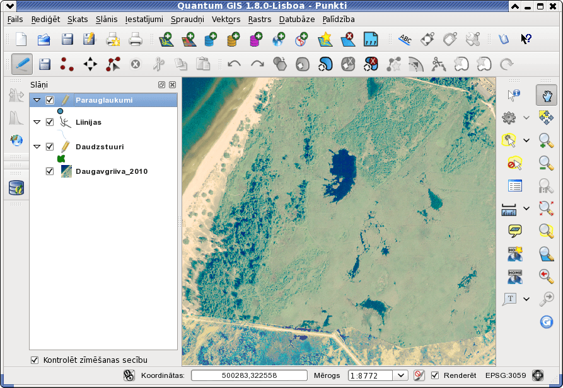Click the Add WMS Layer globe icon

279,39
